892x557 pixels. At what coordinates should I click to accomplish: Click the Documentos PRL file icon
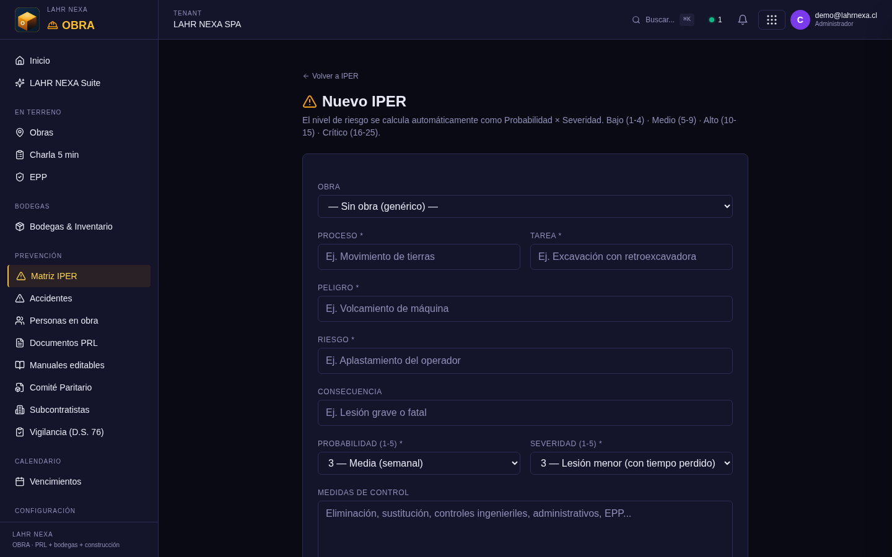click(20, 343)
